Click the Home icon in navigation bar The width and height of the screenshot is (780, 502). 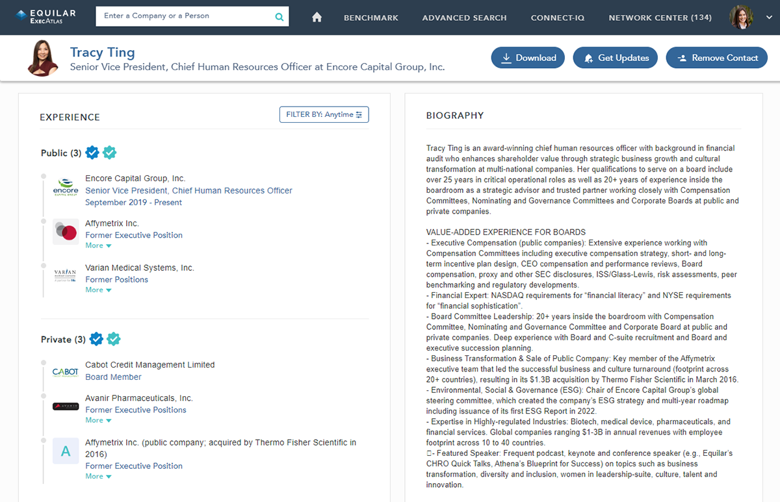tap(317, 18)
